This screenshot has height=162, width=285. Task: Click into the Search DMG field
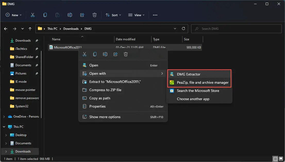pos(236,28)
